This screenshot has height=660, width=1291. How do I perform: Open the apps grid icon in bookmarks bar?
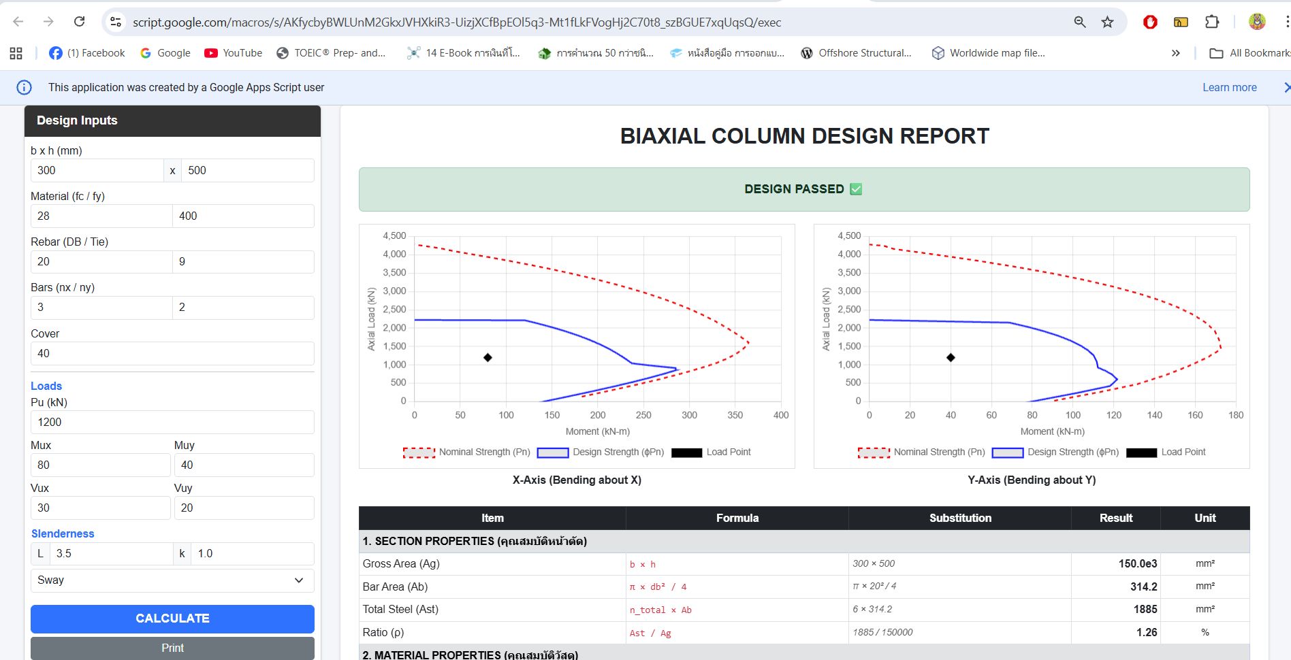click(x=16, y=53)
